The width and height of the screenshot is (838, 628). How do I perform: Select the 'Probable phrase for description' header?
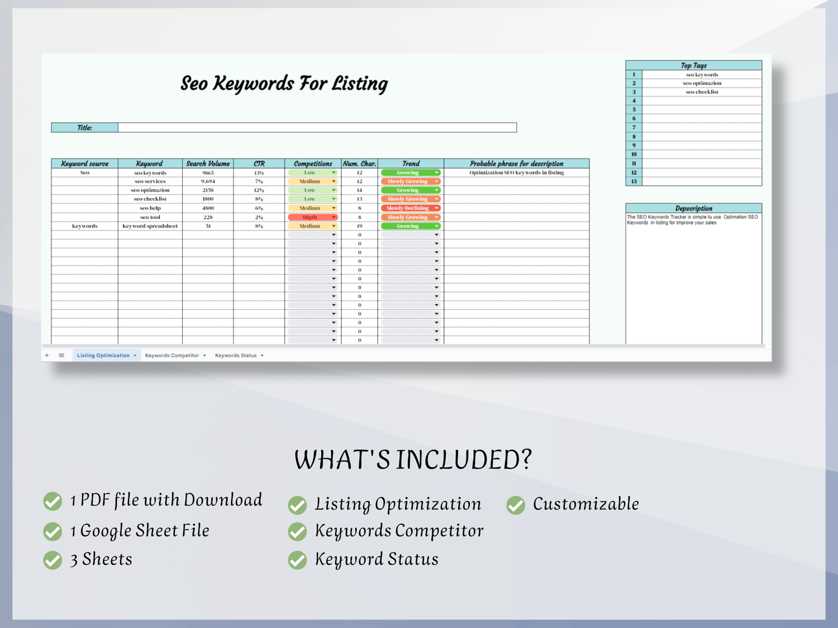coord(517,164)
